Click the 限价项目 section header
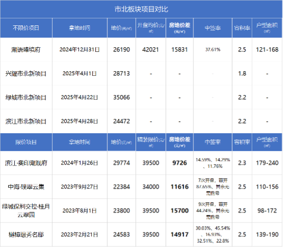Screen dimensions: 283x247 click(x=26, y=142)
